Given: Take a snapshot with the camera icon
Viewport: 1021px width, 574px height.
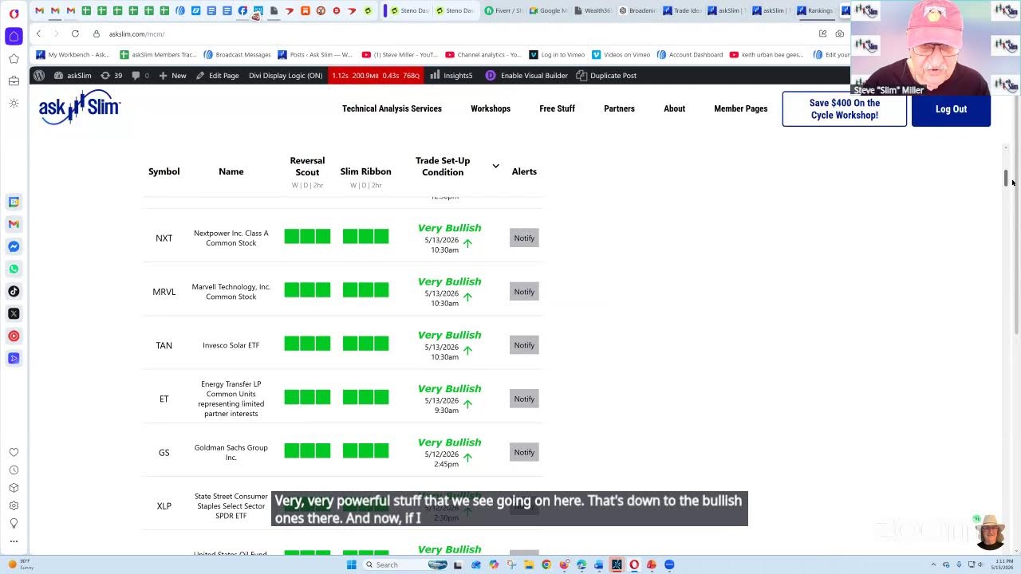Looking at the screenshot, I should (x=840, y=33).
